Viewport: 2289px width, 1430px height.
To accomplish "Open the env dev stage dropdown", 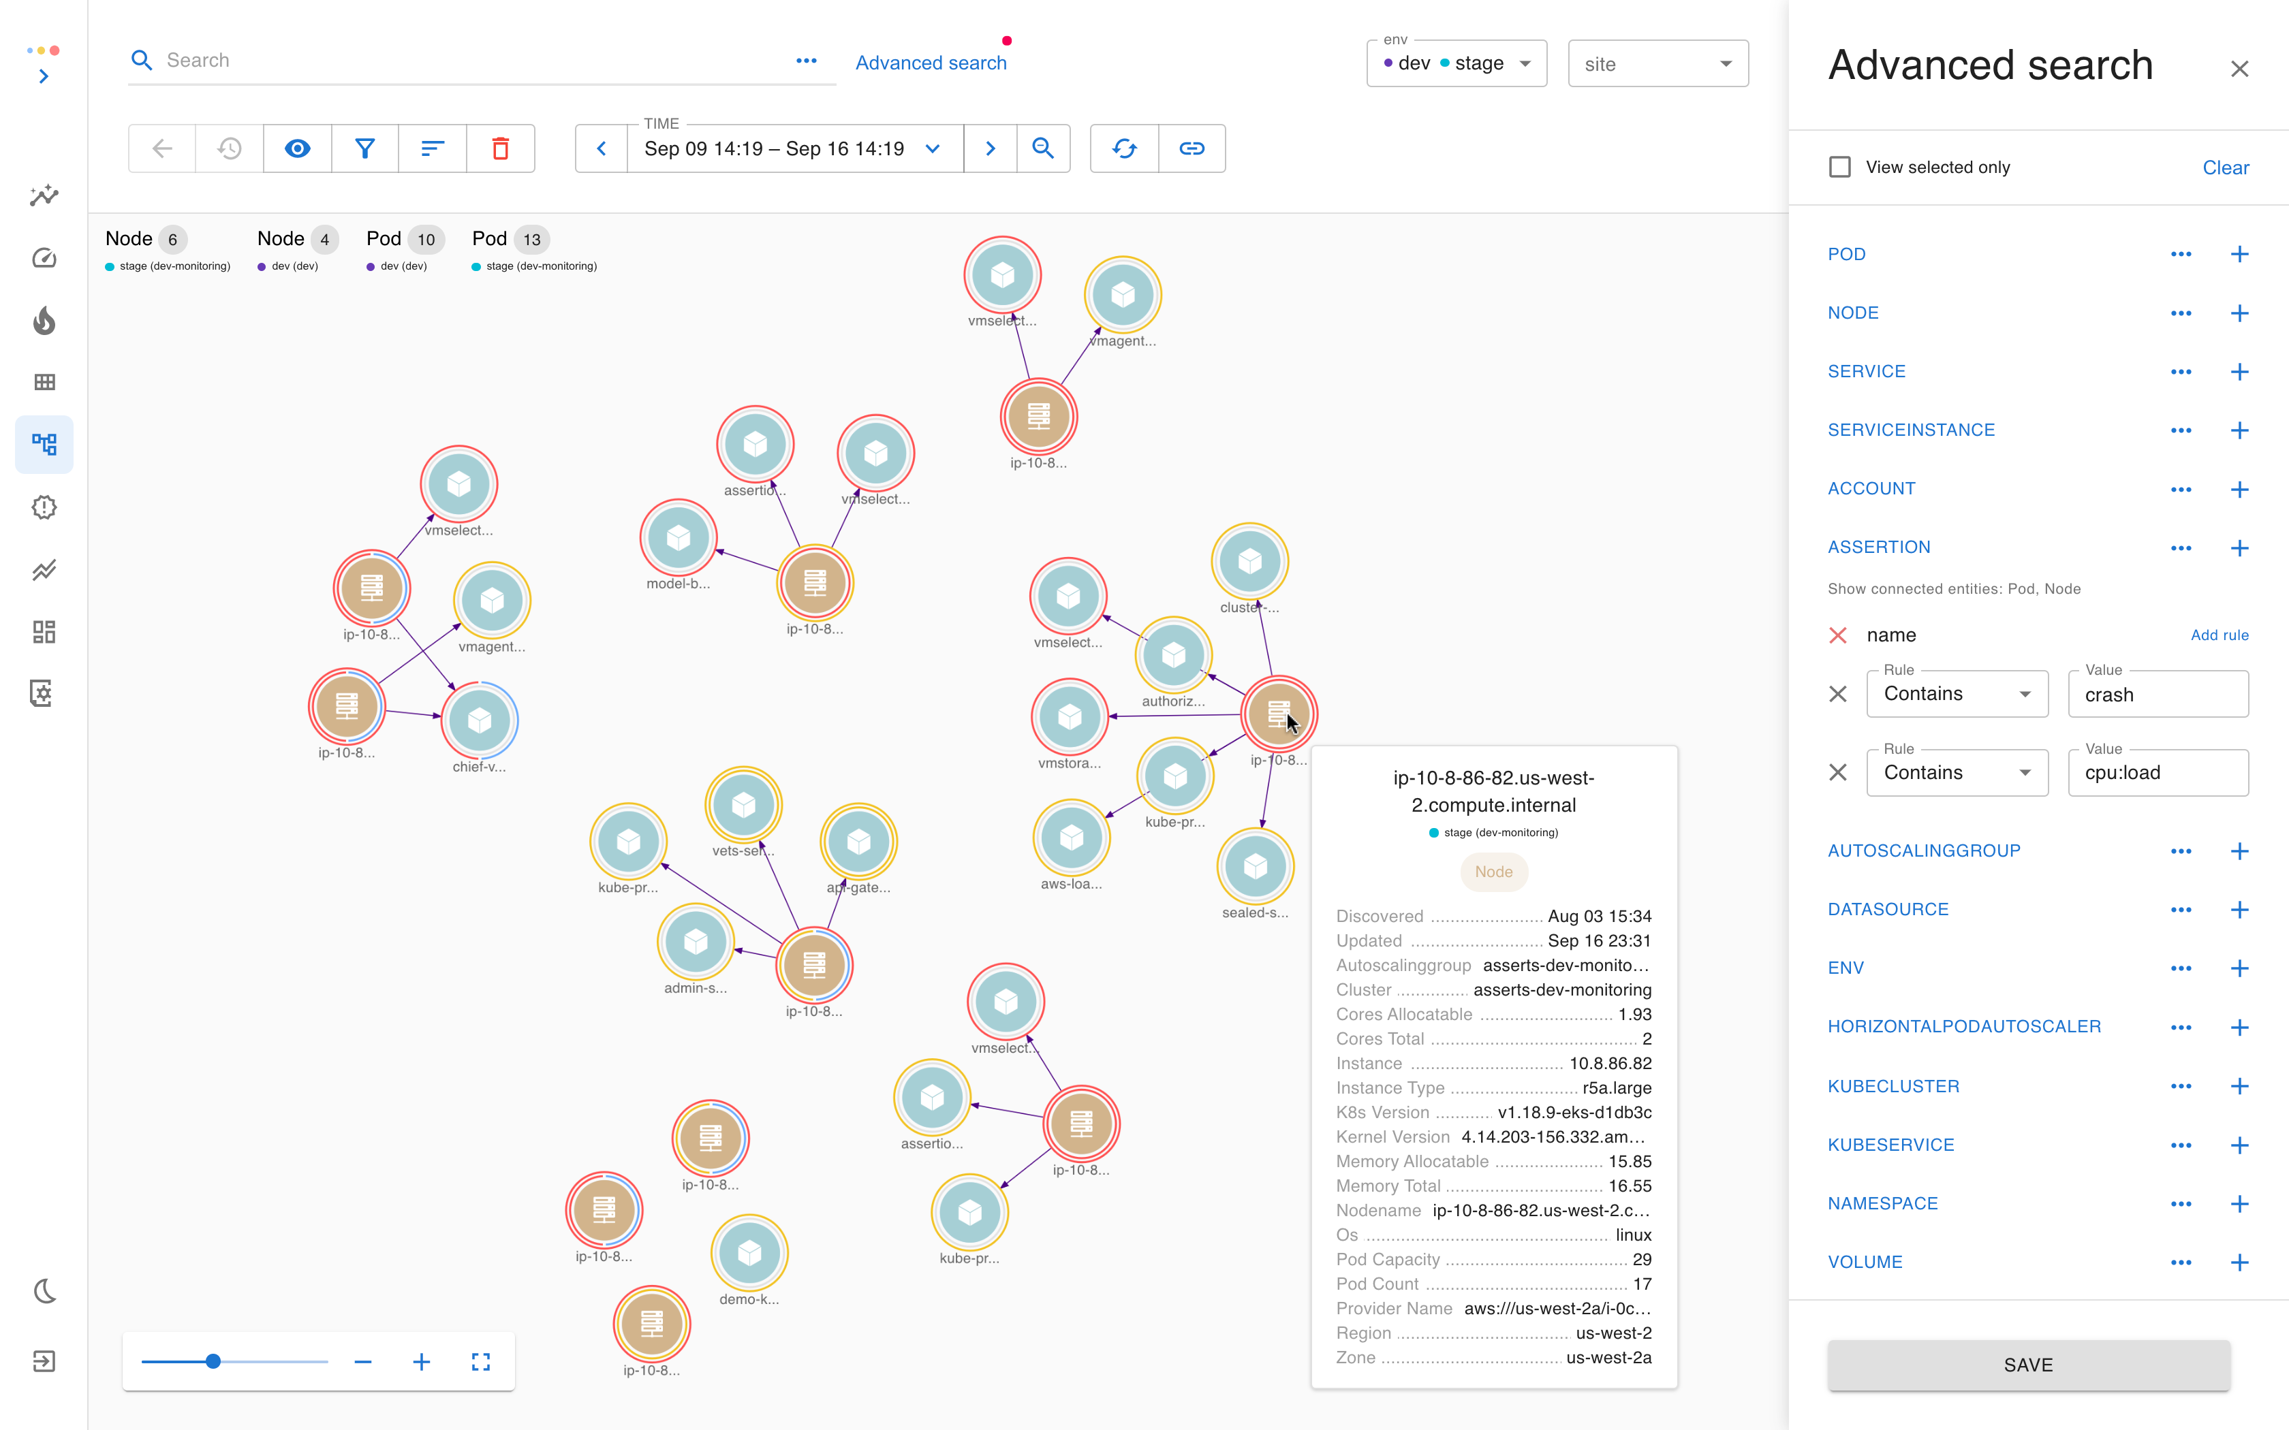I will [x=1457, y=64].
